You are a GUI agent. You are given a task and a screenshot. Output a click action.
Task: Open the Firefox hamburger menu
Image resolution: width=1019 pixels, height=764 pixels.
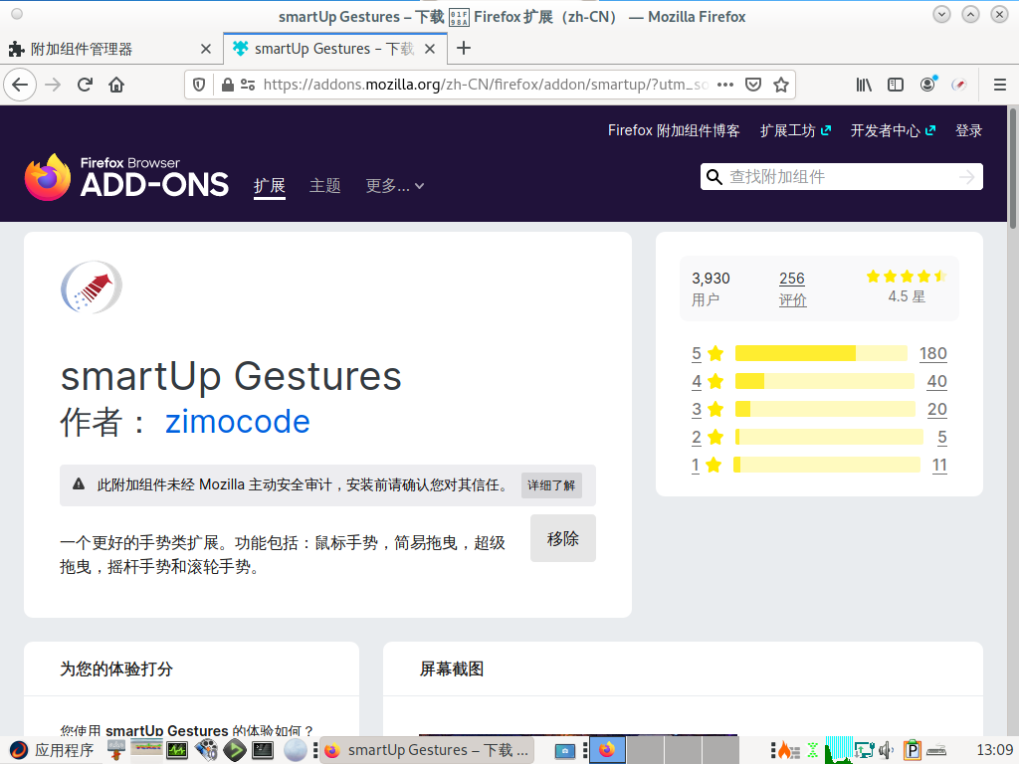1000,85
